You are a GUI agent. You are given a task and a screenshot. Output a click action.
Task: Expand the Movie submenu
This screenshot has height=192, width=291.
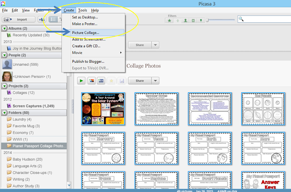(x=93, y=53)
